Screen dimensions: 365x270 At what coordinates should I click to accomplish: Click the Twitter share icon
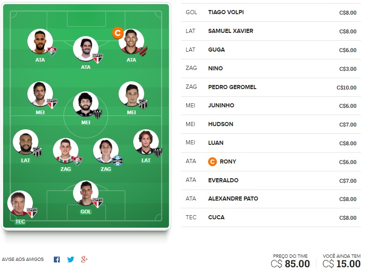point(70,259)
